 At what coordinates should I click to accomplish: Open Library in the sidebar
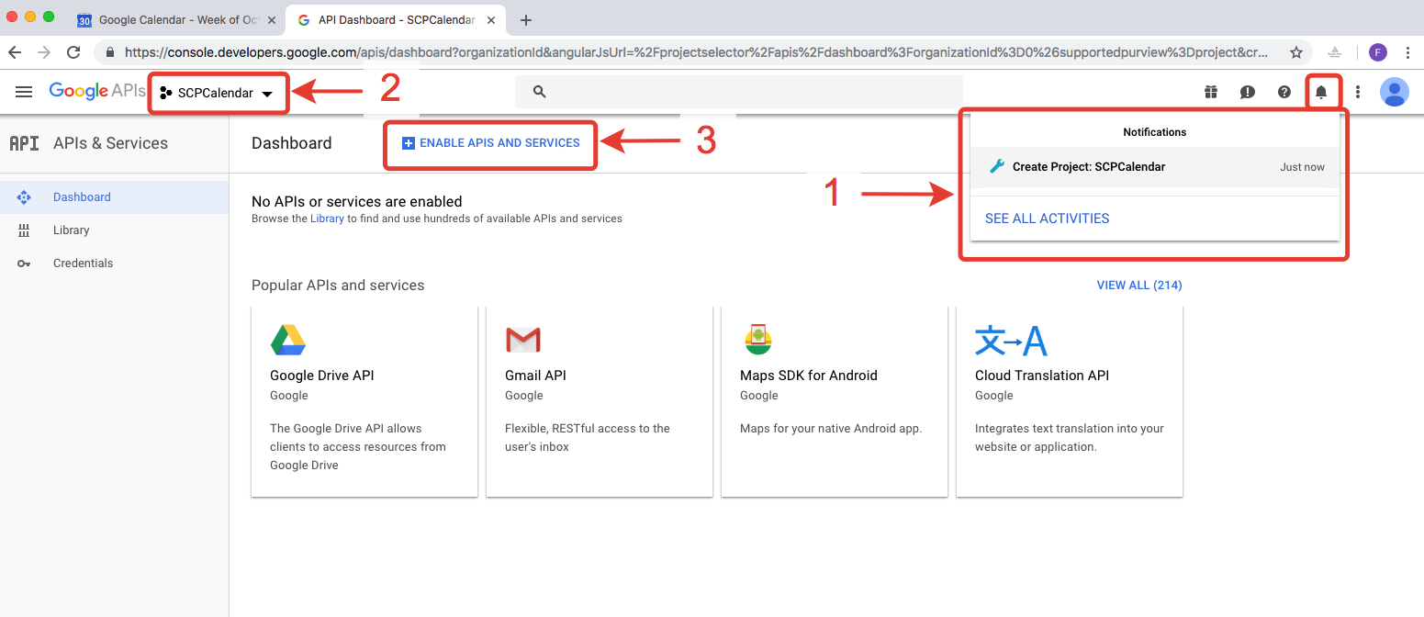[x=114, y=230]
